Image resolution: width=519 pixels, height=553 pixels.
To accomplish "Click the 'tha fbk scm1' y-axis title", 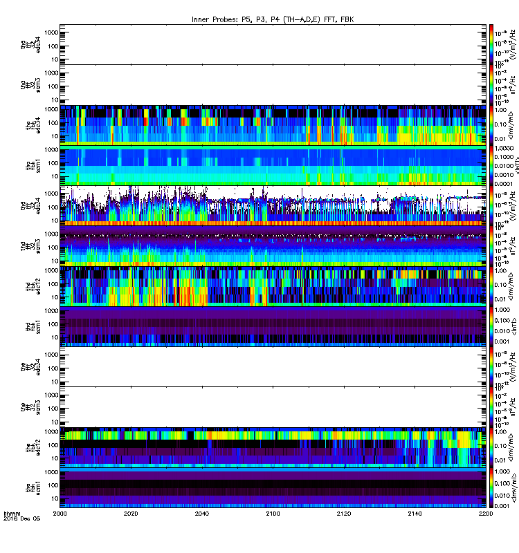I will pyautogui.click(x=33, y=165).
